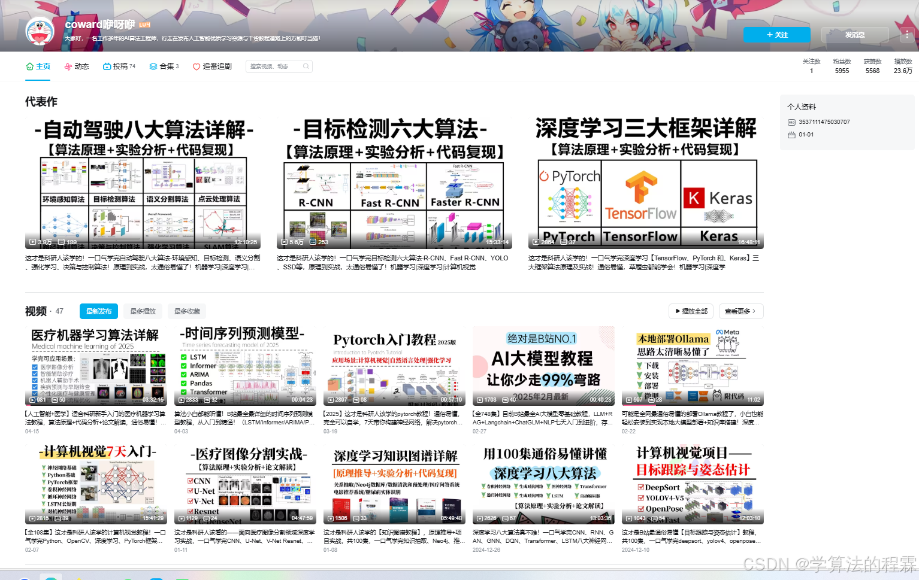
Task: Click the profile bio description line
Action: (x=193, y=38)
